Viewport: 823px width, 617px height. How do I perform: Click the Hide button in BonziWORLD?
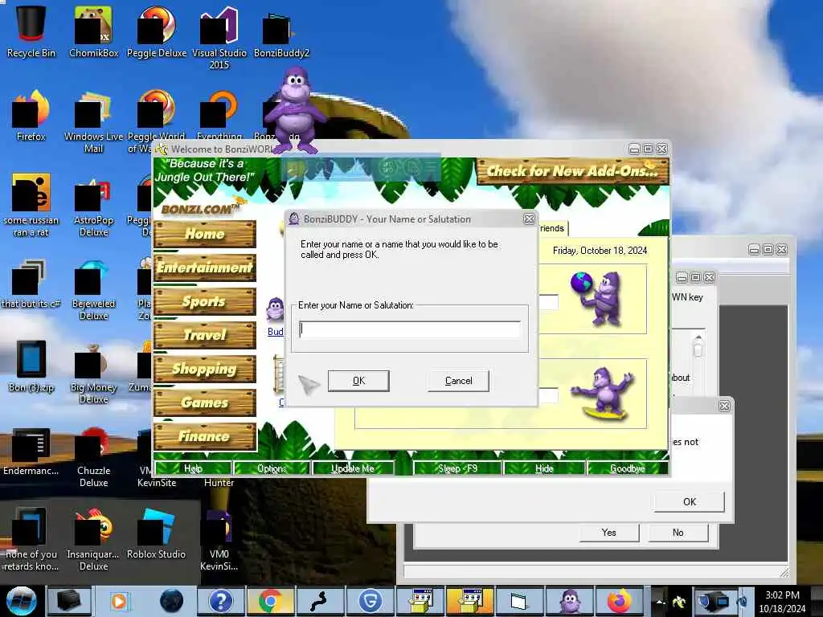coord(544,468)
